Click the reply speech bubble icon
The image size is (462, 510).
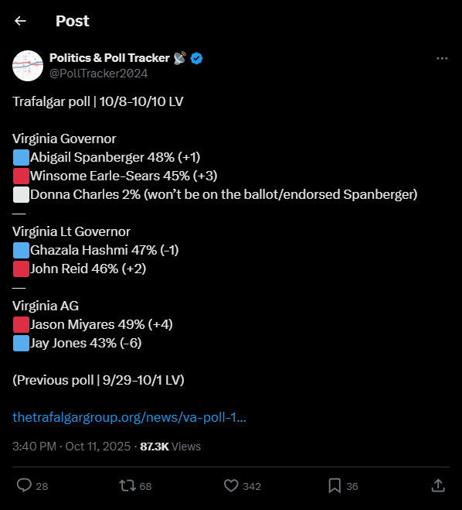[24, 485]
